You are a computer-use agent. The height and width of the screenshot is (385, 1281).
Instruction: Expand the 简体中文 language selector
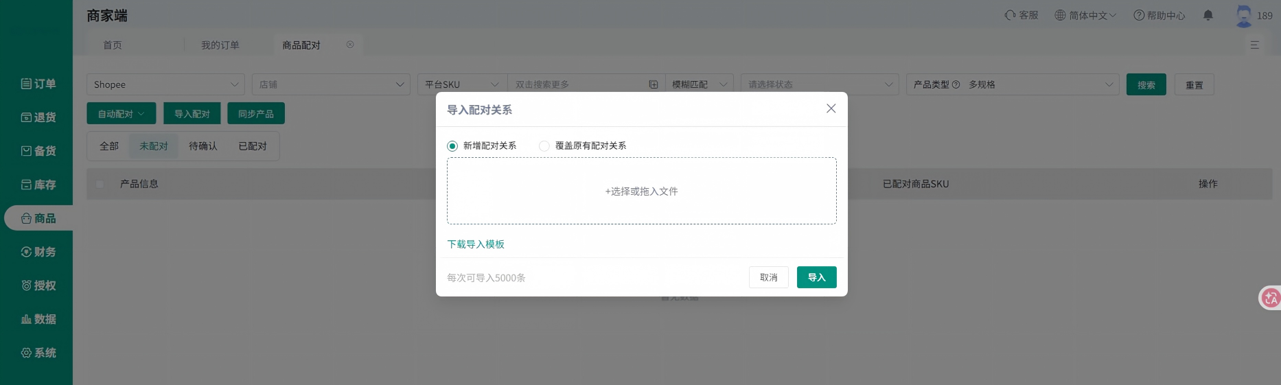click(x=1085, y=15)
